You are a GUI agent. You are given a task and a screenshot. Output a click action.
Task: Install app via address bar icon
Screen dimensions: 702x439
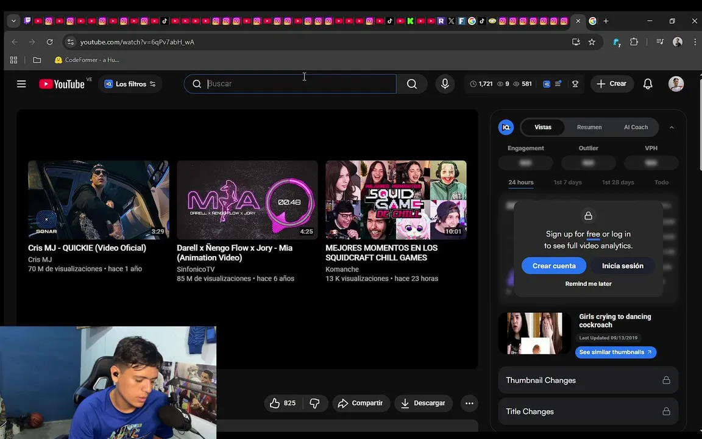(576, 41)
